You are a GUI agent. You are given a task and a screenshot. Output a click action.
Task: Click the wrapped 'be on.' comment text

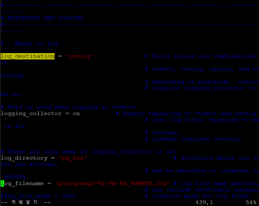[11, 94]
